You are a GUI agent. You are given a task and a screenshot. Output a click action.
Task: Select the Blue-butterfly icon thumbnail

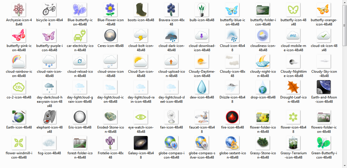click(x=80, y=10)
